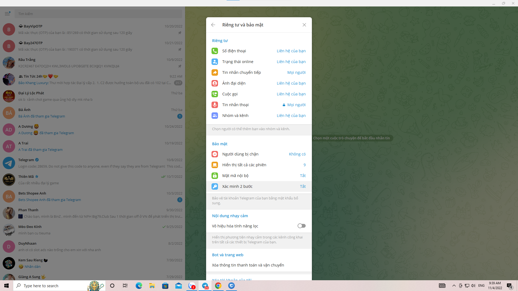Screen dimensions: 518x291
Task: Open Google Chrome from the taskbar
Action: tap(218, 286)
